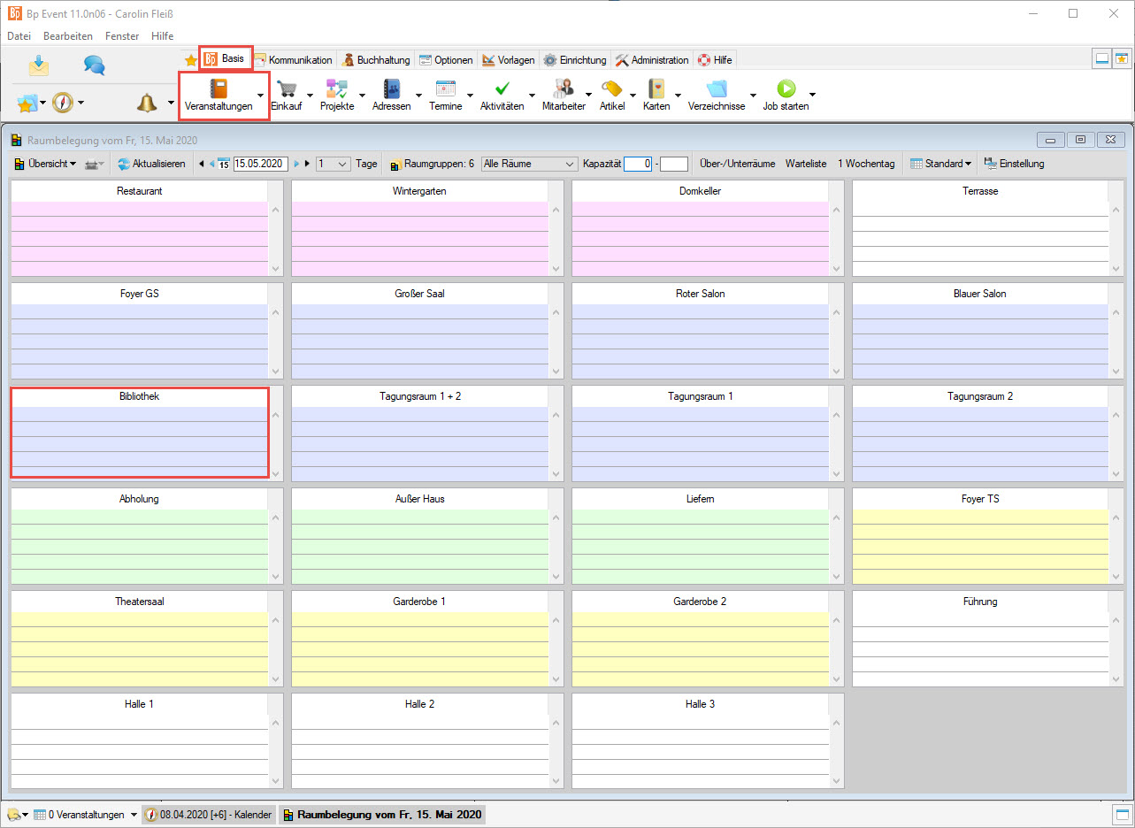Open the Mitarbeiter staff icon
The width and height of the screenshot is (1135, 828).
click(563, 89)
